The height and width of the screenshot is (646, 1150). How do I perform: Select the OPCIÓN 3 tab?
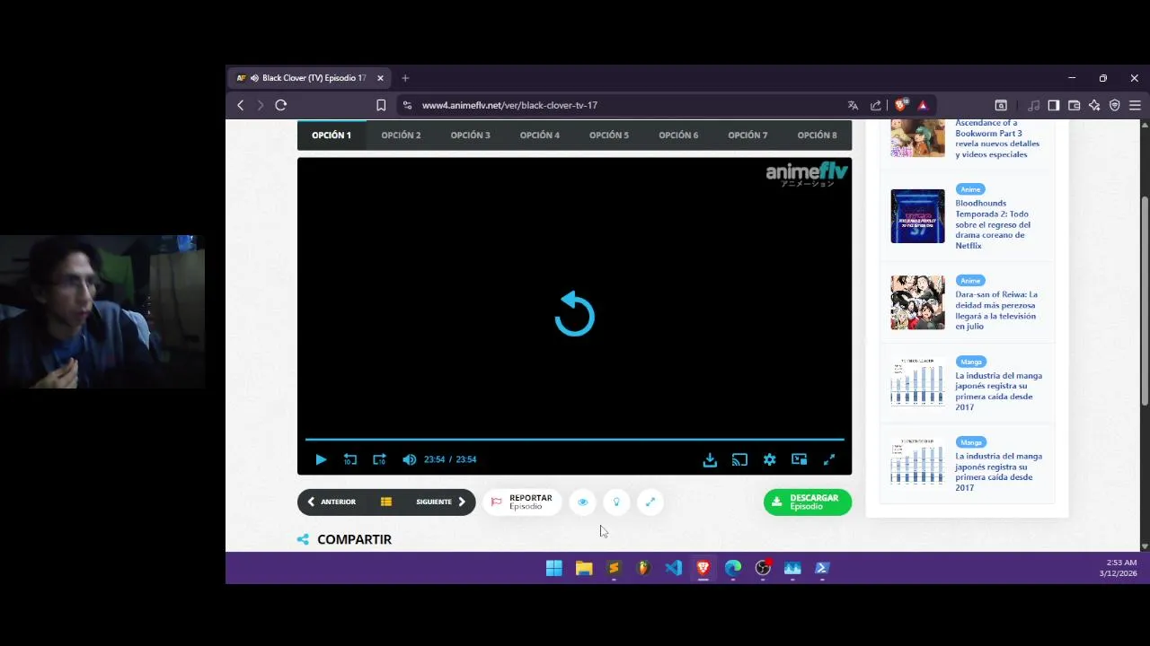(470, 135)
